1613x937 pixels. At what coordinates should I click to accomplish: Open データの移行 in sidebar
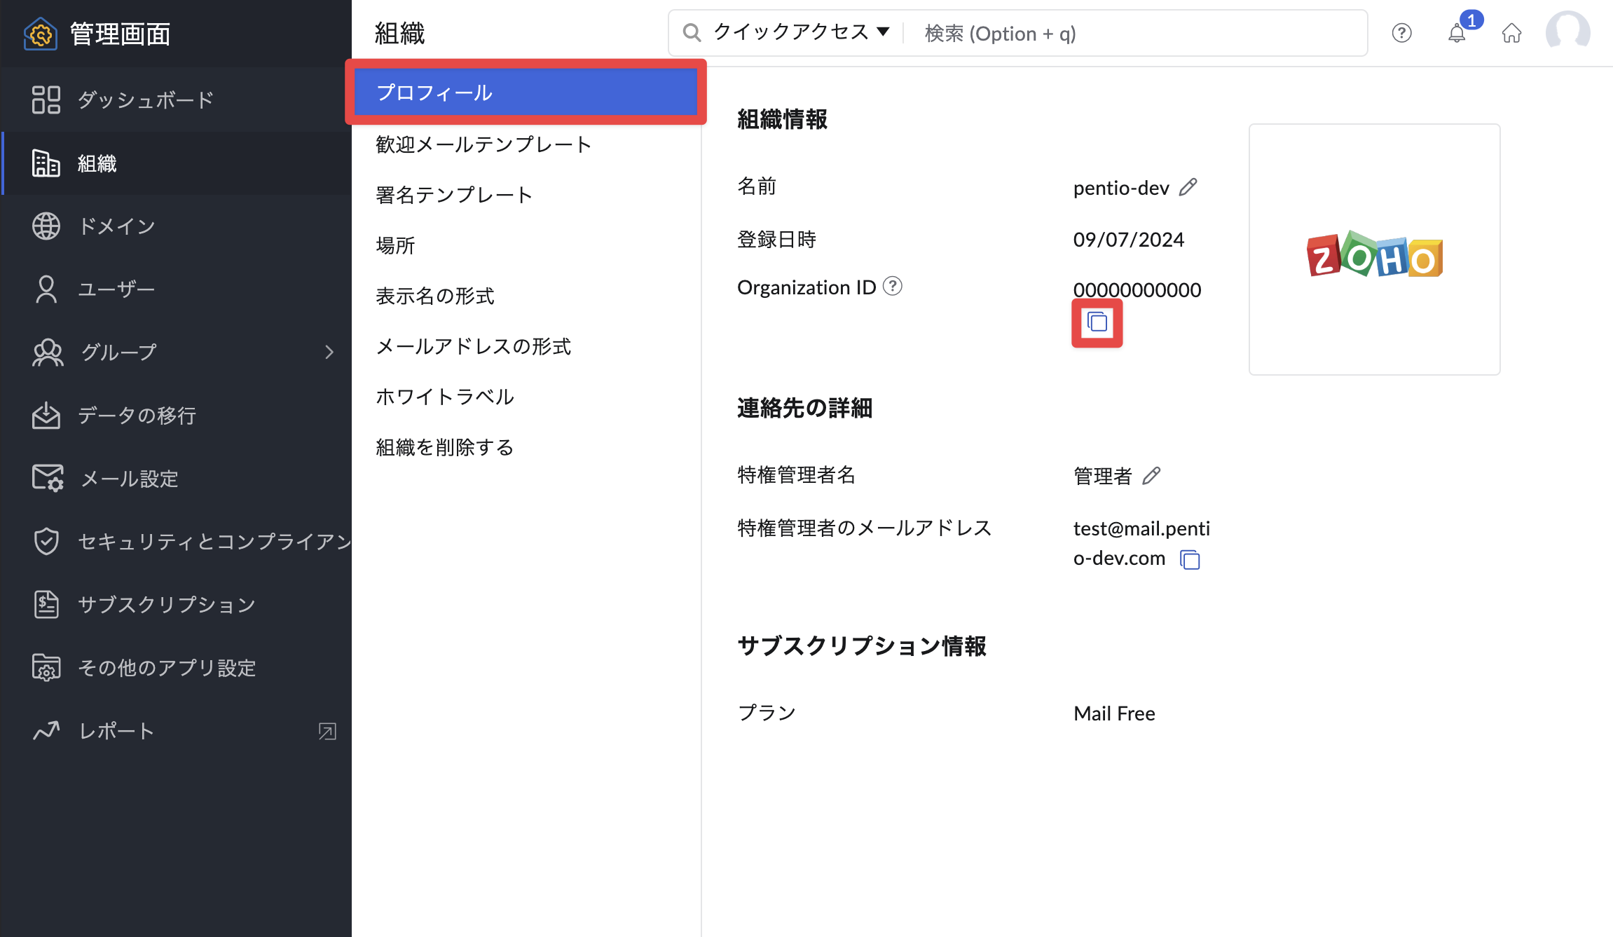(x=176, y=415)
